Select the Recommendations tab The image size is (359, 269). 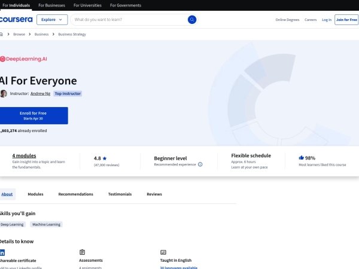tap(76, 194)
